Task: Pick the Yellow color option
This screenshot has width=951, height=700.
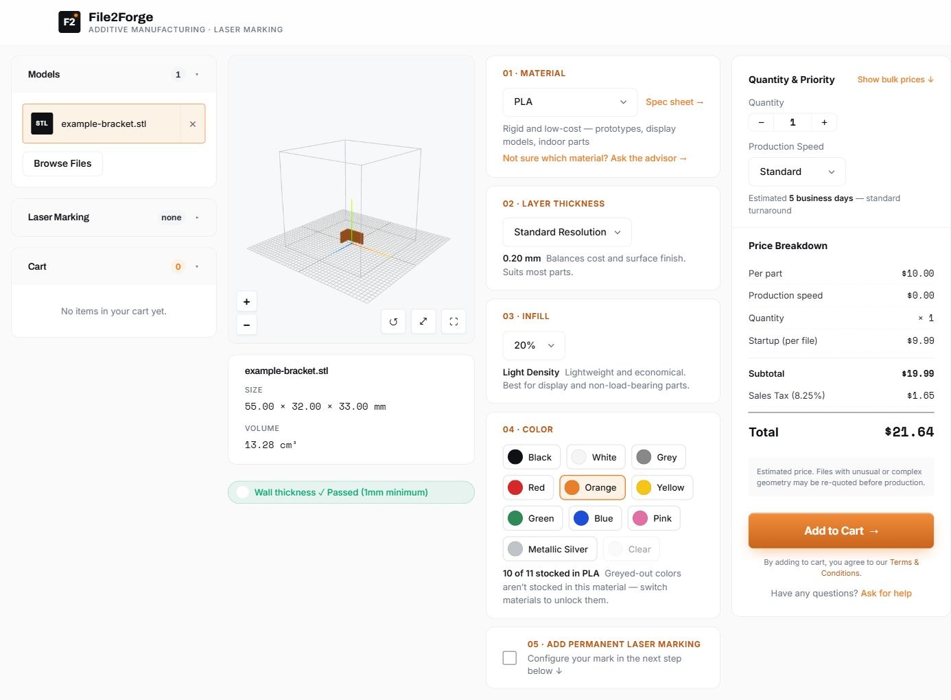Action: (x=662, y=488)
